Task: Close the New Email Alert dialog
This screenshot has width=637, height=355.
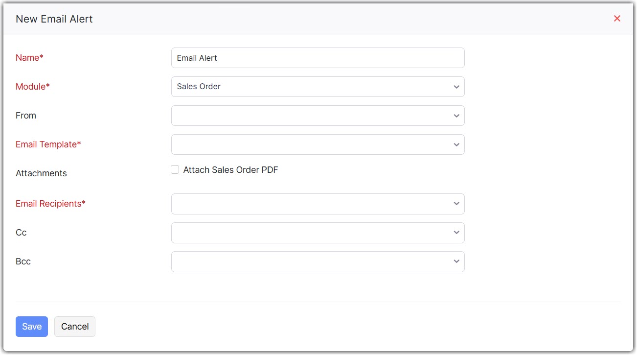Action: point(617,19)
